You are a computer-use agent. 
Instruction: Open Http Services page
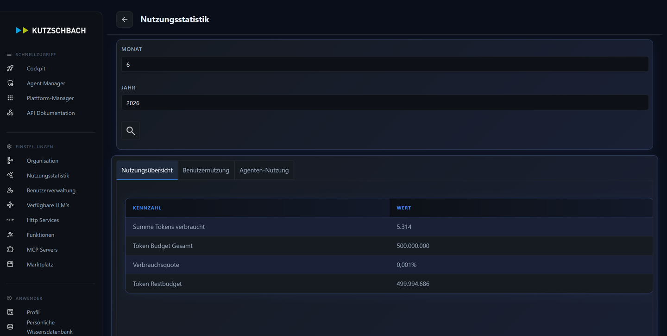(x=43, y=220)
